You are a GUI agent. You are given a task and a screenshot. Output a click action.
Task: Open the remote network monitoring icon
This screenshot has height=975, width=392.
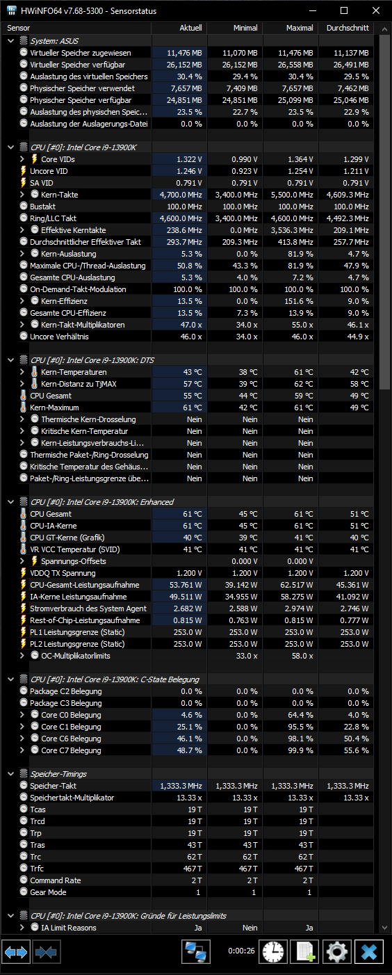tap(197, 951)
